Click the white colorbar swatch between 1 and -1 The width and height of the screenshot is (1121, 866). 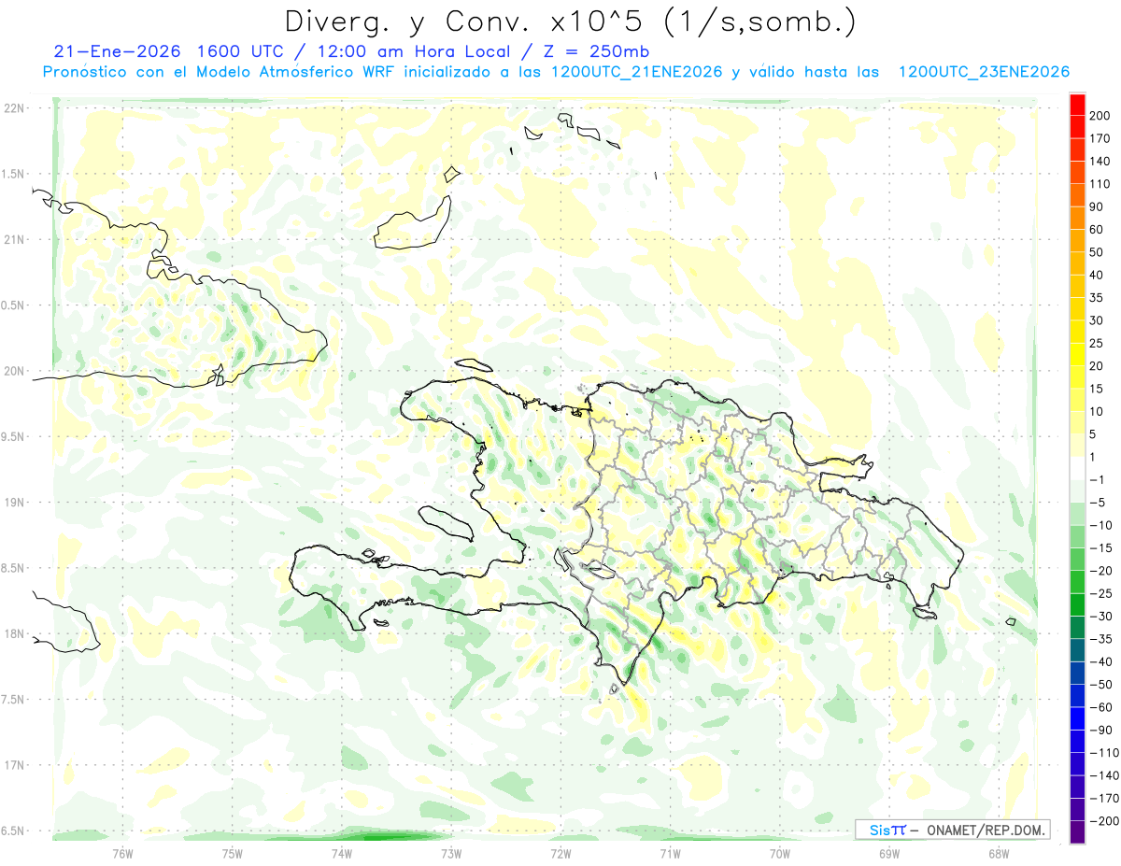coord(1077,469)
